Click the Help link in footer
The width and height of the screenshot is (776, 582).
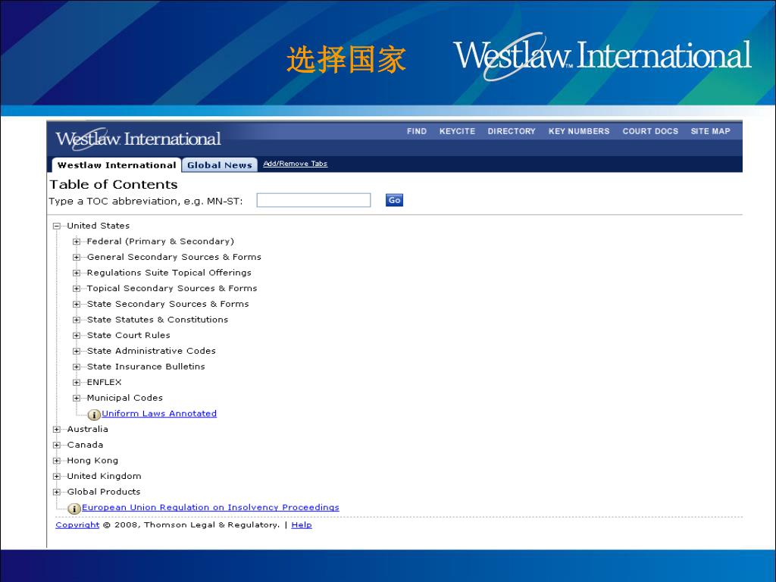(302, 525)
